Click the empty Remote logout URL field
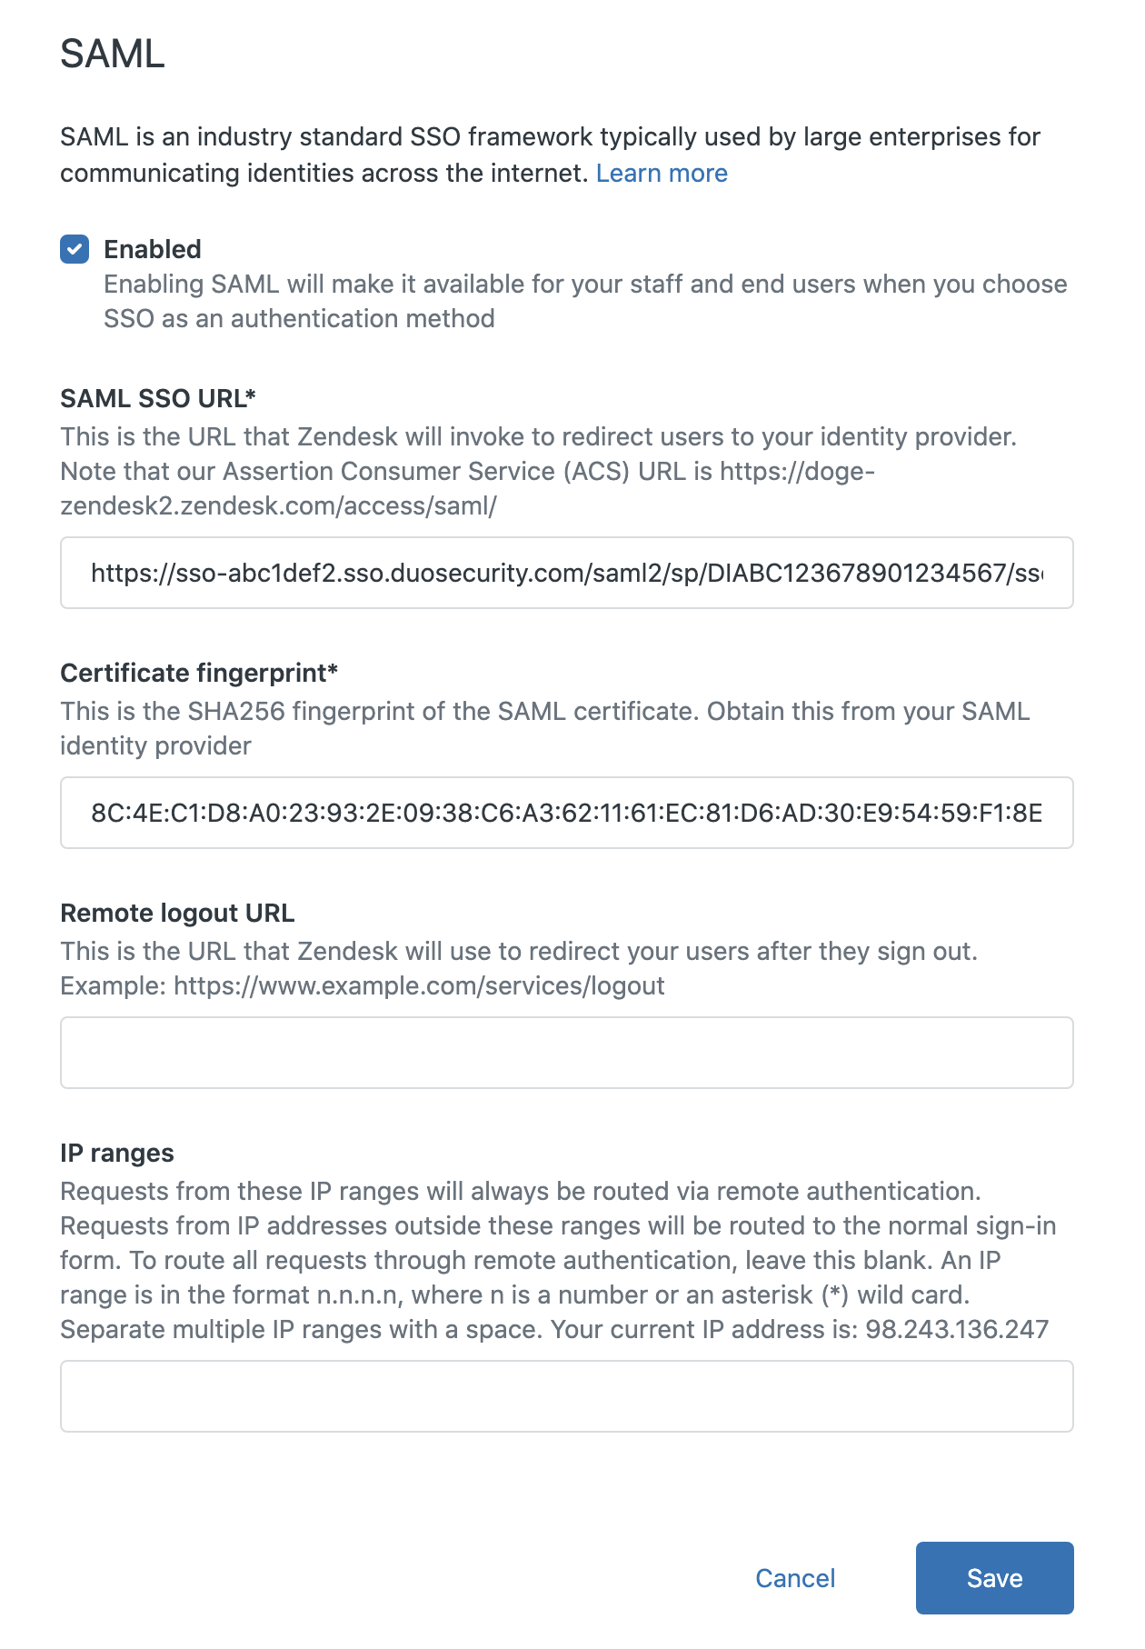Screen dimensions: 1145x1649 click(x=565, y=1052)
